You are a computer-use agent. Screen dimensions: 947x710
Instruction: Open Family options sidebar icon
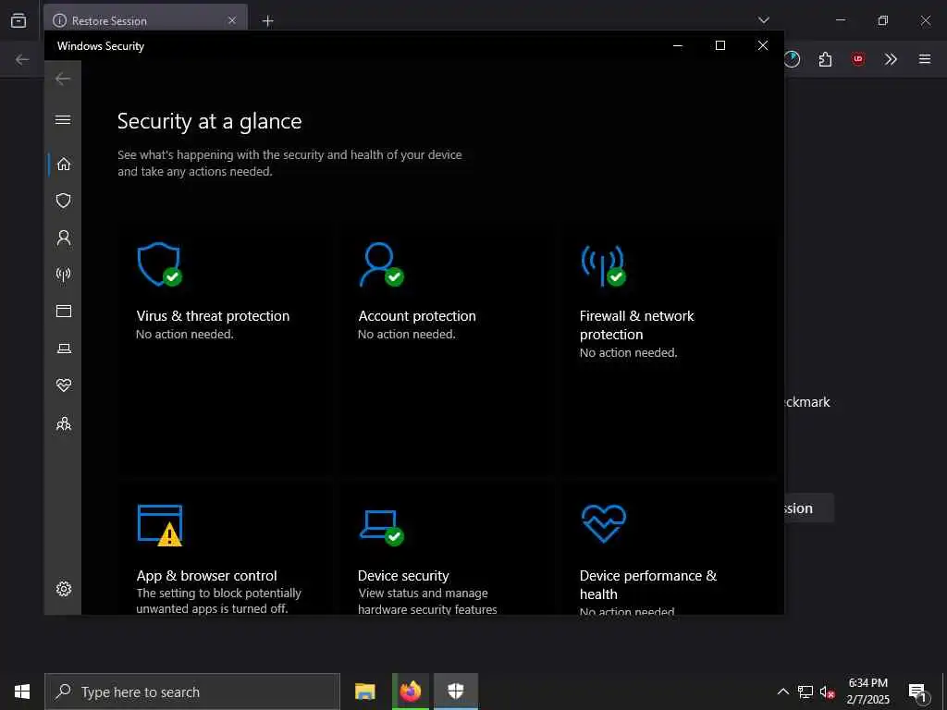64,423
